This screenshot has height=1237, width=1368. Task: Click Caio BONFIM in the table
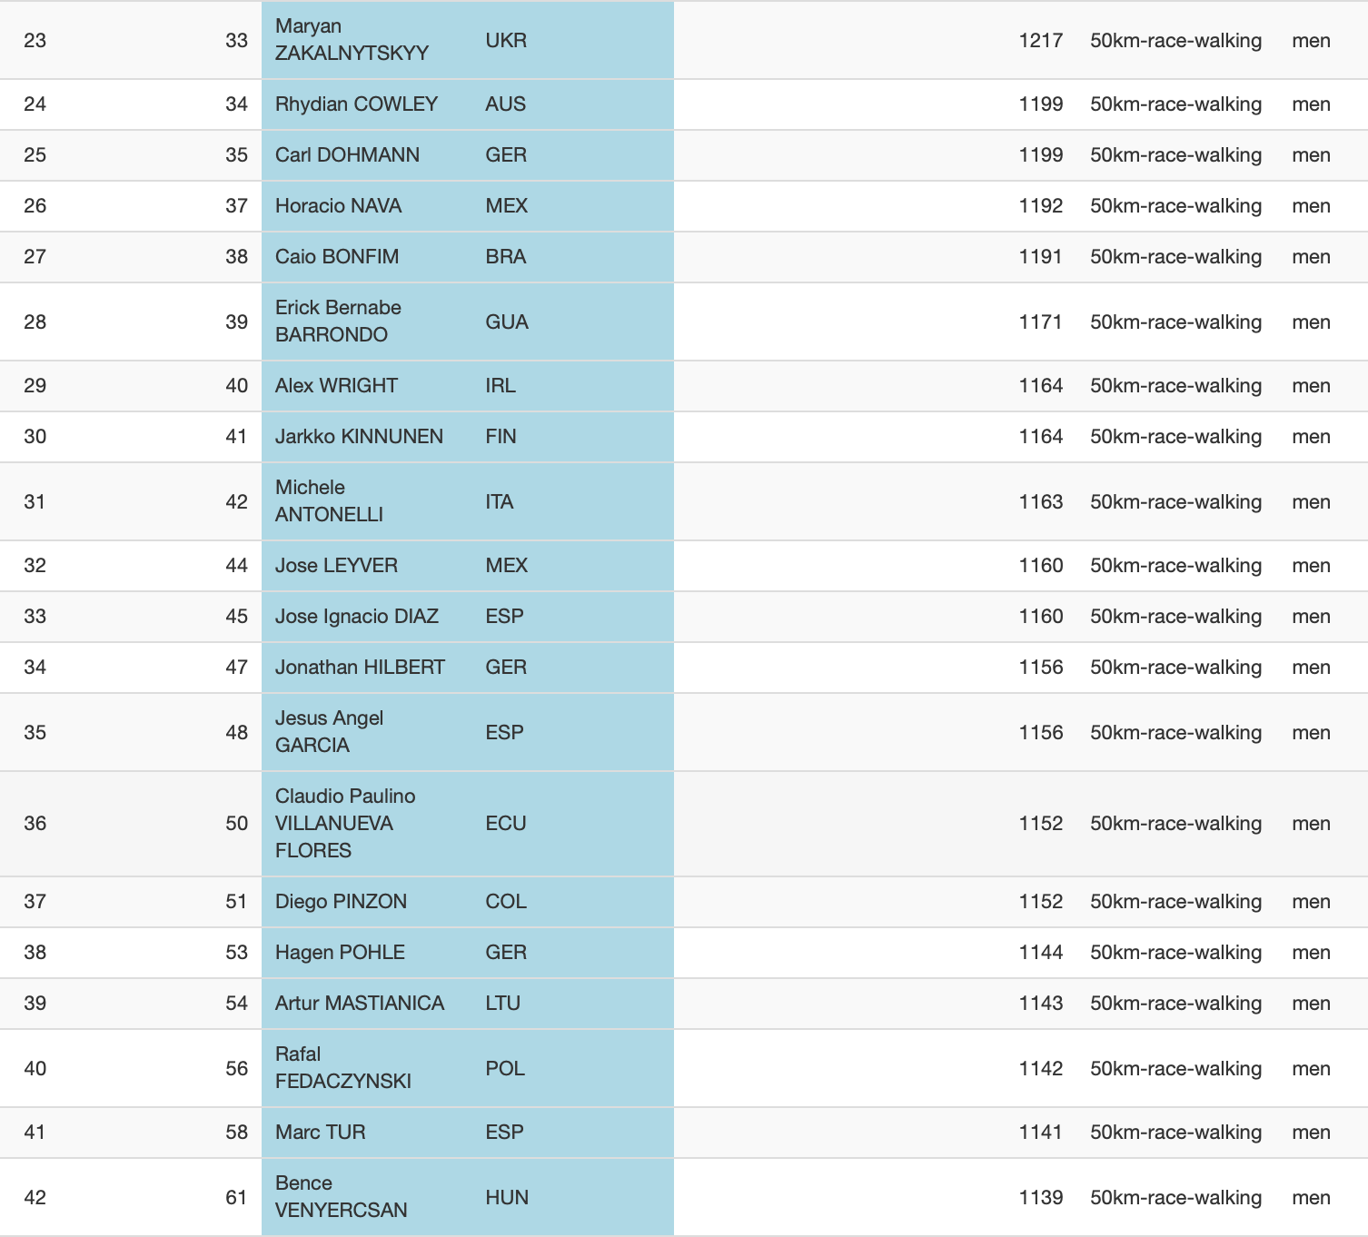337,257
